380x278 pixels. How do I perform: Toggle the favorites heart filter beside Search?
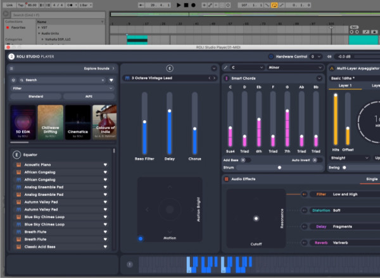[x=111, y=80]
